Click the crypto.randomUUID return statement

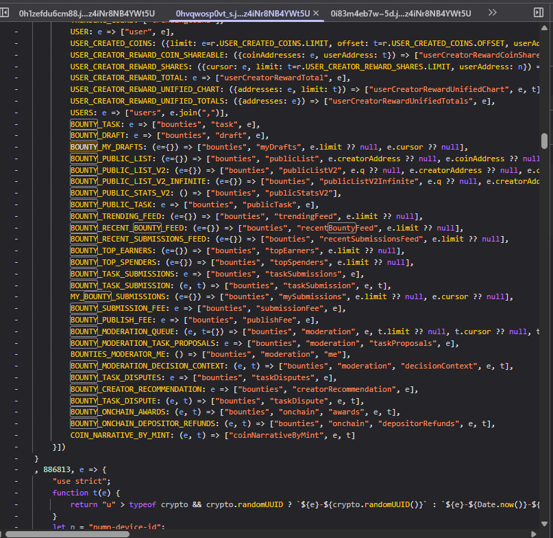(304, 504)
